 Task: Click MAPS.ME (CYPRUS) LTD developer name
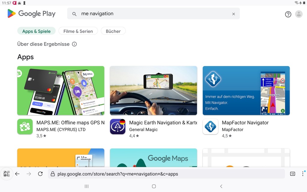tap(61, 130)
